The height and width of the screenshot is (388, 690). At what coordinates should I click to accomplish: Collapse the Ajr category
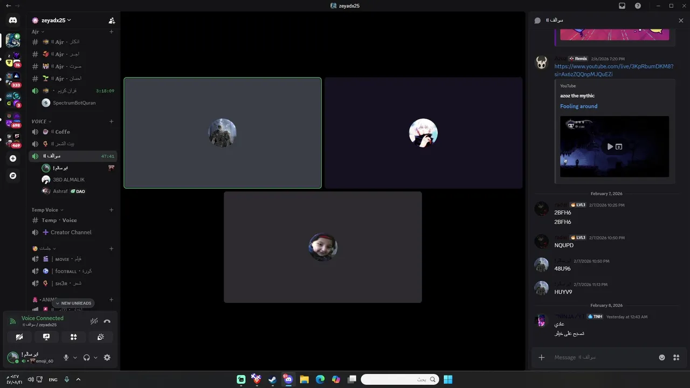click(x=38, y=32)
